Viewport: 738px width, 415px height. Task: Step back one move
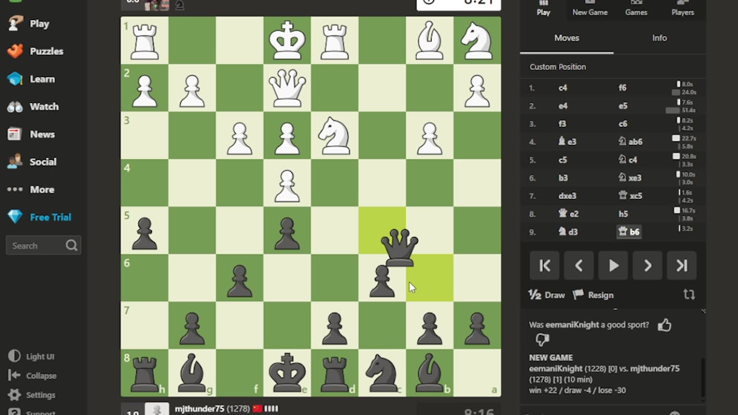tap(579, 266)
